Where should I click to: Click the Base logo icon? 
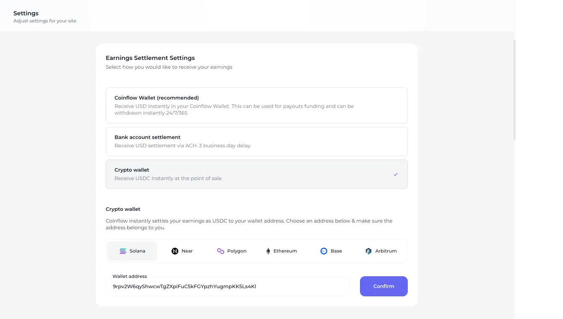click(324, 251)
